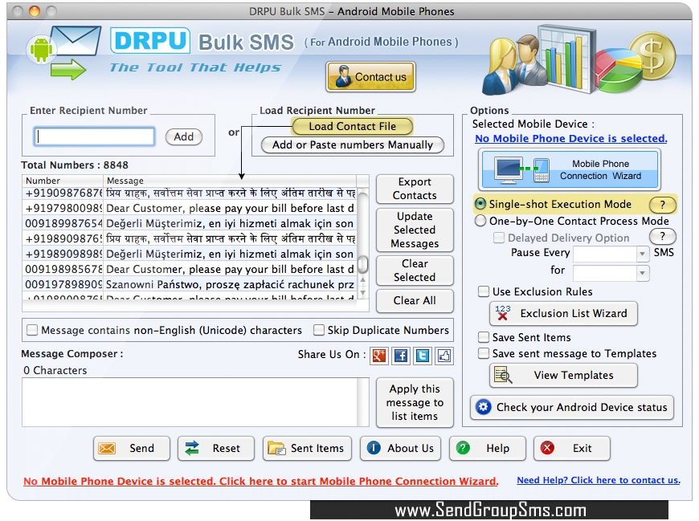The height and width of the screenshot is (521, 699).
Task: Click the yellow minimize window button
Action: [35, 11]
